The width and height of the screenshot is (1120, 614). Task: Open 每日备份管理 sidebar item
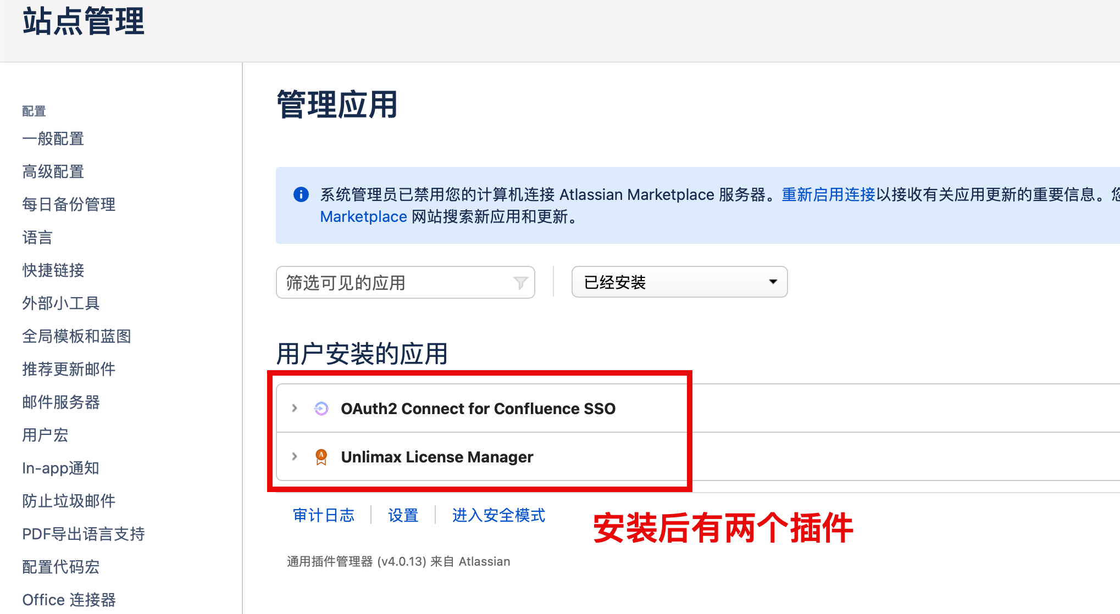[69, 204]
